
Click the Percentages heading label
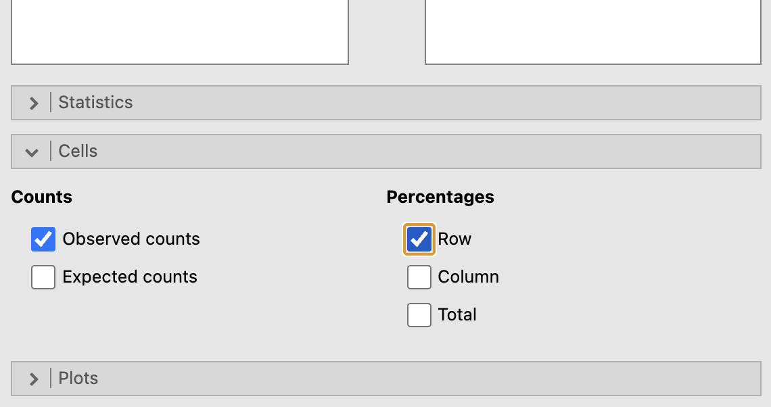pos(440,197)
